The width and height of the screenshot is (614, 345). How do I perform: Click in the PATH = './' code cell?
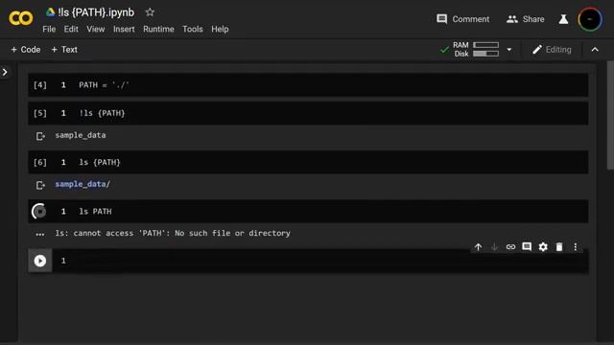pyautogui.click(x=308, y=85)
